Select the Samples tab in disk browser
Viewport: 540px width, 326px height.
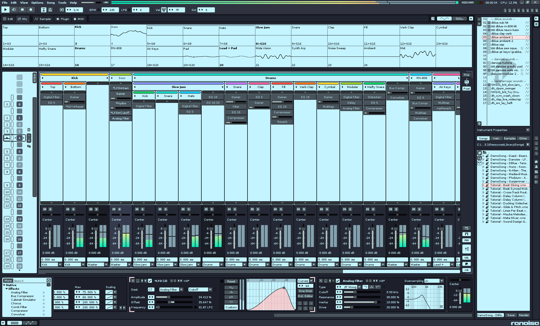[x=509, y=138]
